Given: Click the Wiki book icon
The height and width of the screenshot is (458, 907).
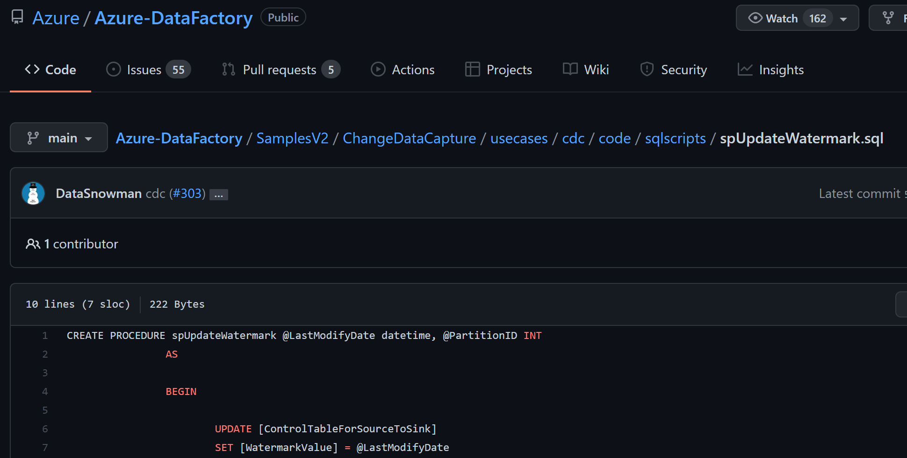Looking at the screenshot, I should (x=570, y=69).
